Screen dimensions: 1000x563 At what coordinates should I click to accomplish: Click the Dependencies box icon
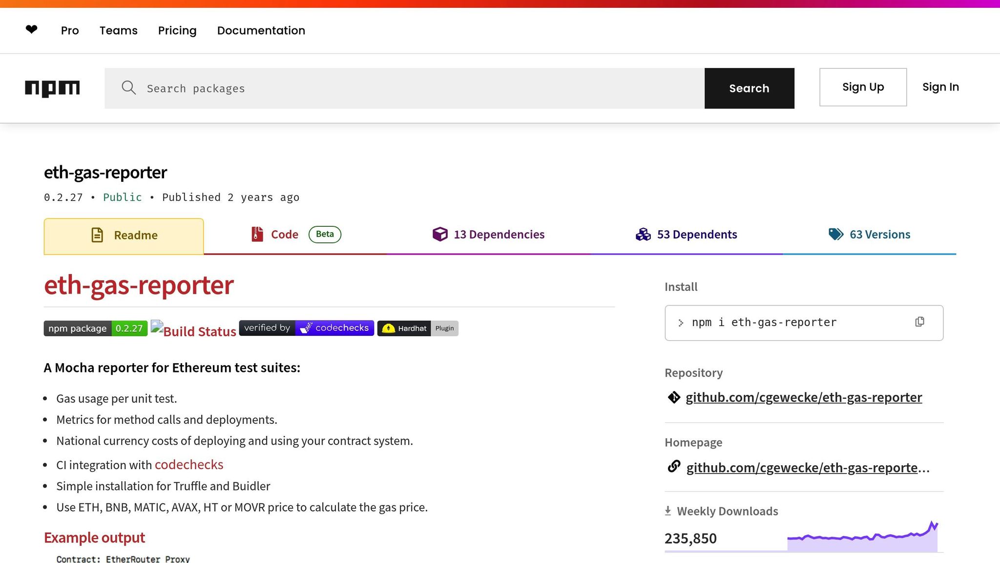click(440, 235)
